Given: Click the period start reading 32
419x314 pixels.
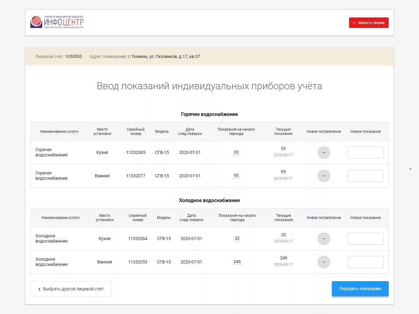Looking at the screenshot, I should pyautogui.click(x=237, y=238).
